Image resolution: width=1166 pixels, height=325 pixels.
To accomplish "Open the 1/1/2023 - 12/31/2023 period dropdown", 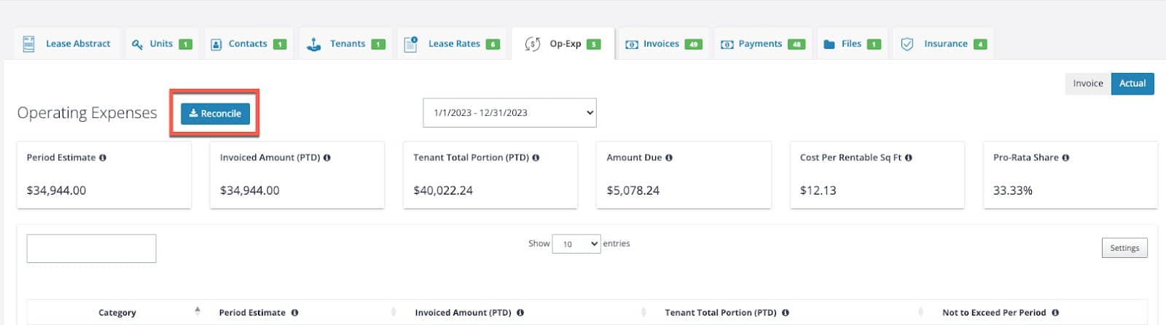I will tap(509, 113).
